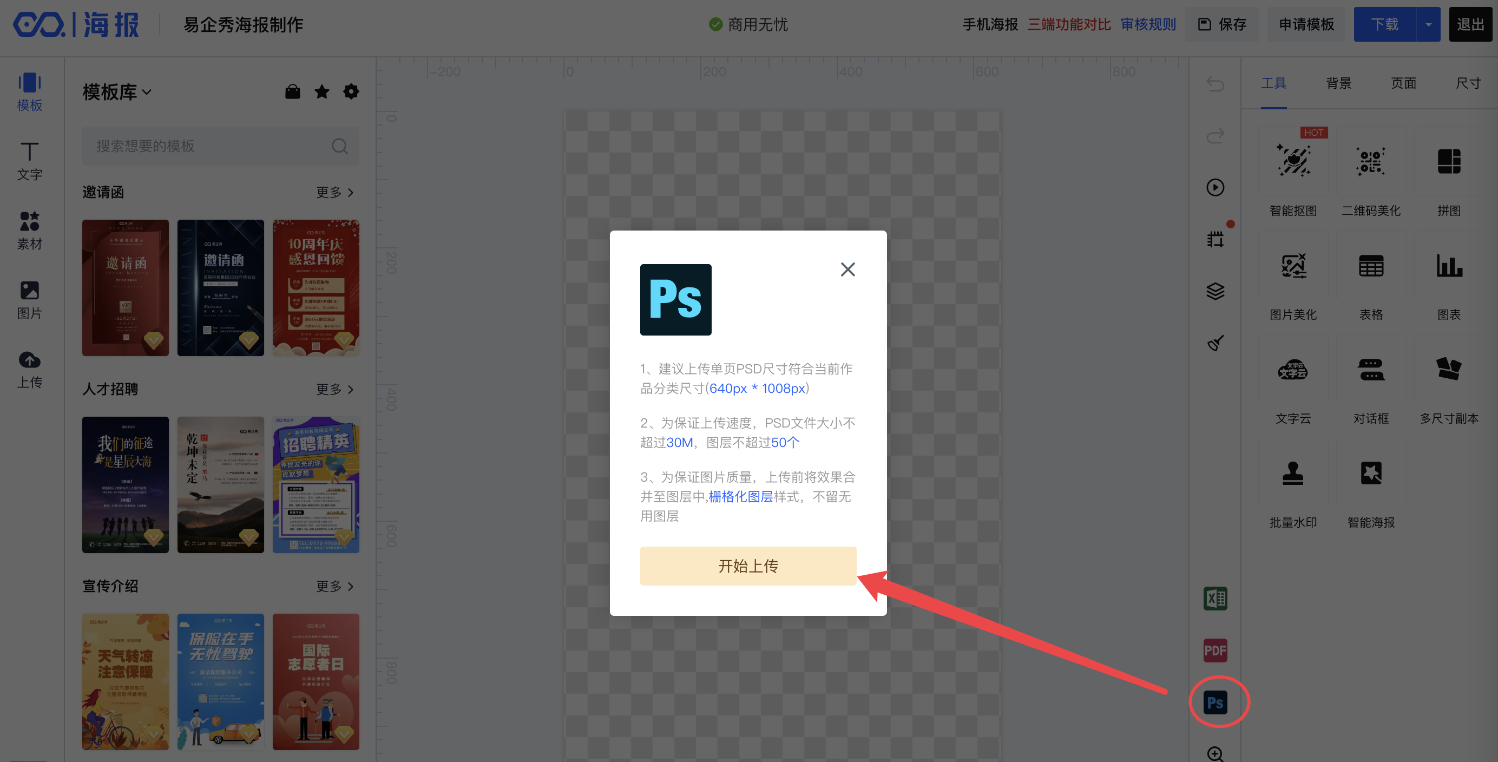
Task: Open the 模板 sidebar panel
Action: pyautogui.click(x=30, y=92)
